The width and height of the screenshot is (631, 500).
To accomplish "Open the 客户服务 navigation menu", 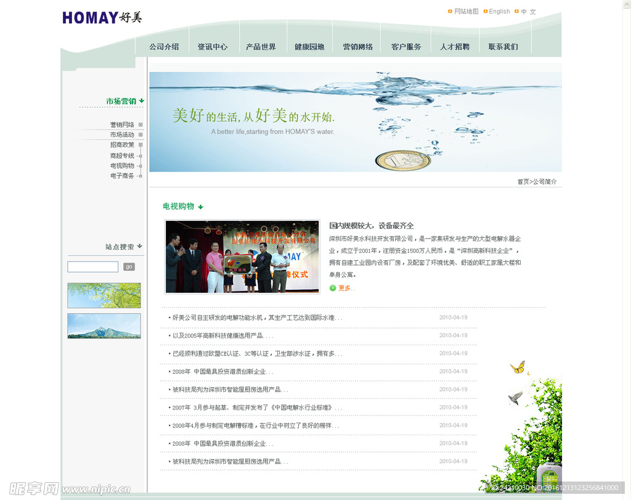I will click(406, 47).
